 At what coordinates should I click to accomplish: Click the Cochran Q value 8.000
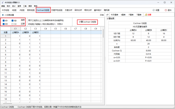pos(149,51)
